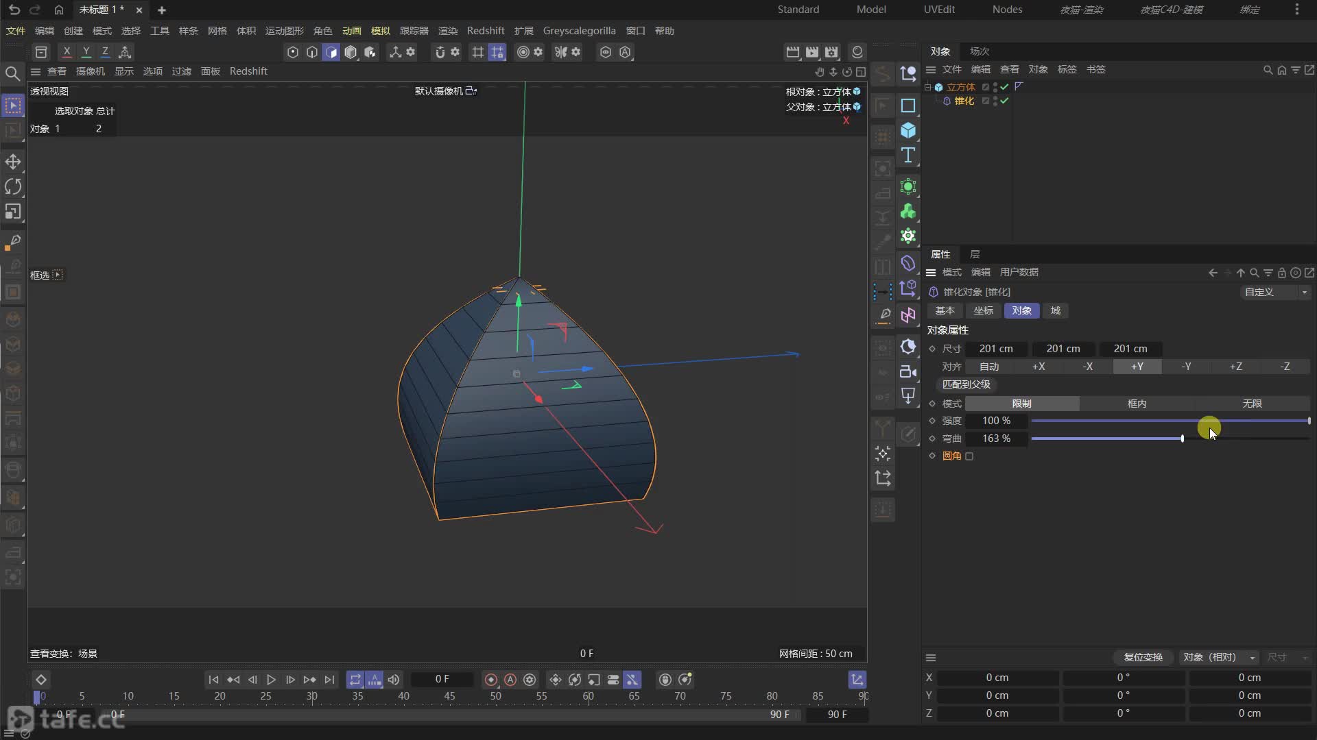The height and width of the screenshot is (740, 1317).
Task: Toggle Z axis lock
Action: coord(105,52)
